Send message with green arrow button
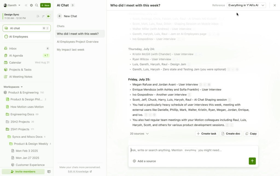Screen dimensions: 280x176 pyautogui.click(x=252, y=161)
